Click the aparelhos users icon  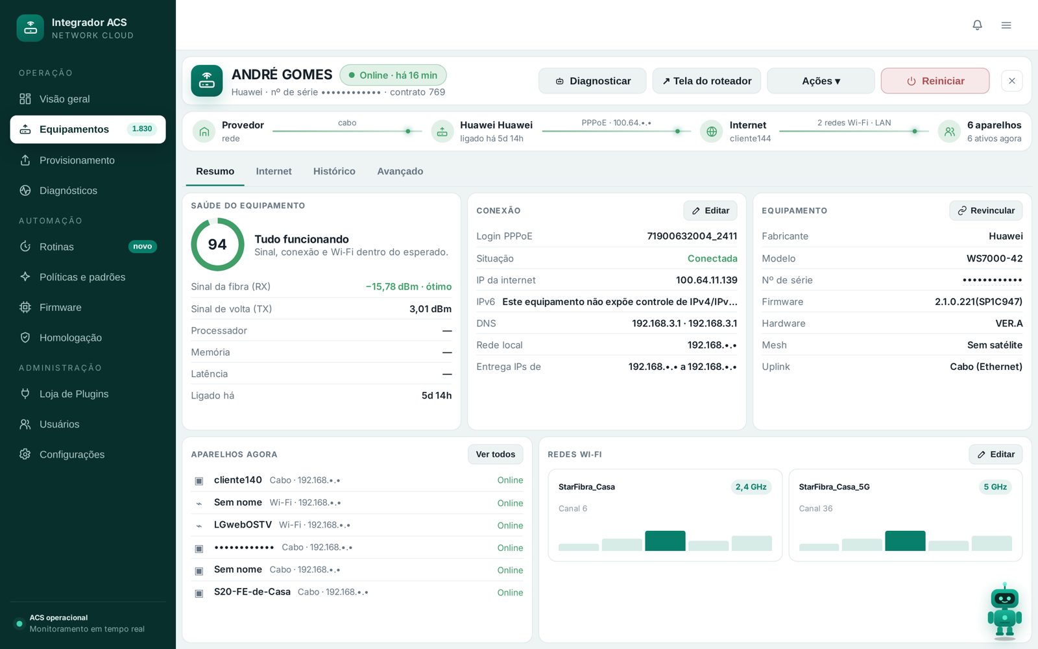(x=949, y=132)
